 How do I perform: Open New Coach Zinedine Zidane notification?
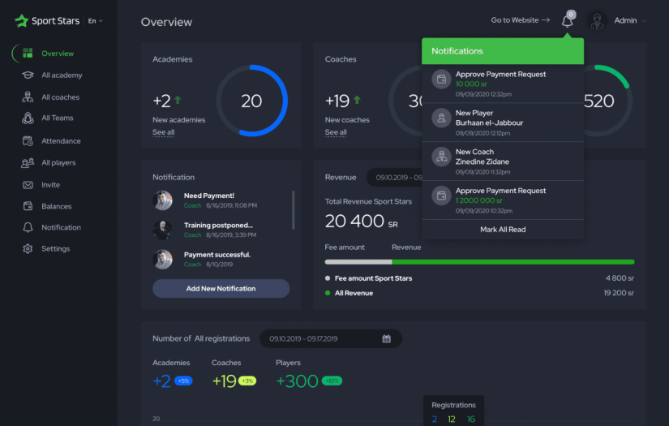(503, 161)
